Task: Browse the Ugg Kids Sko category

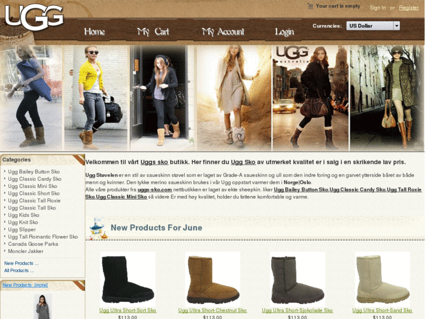Action: (x=23, y=215)
